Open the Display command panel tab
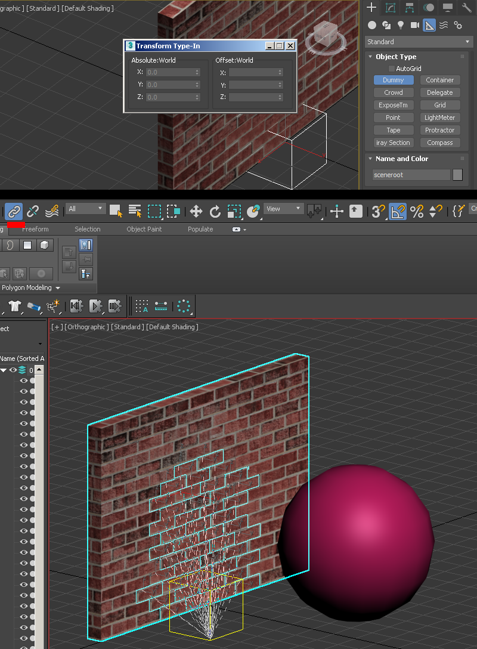 (447, 7)
